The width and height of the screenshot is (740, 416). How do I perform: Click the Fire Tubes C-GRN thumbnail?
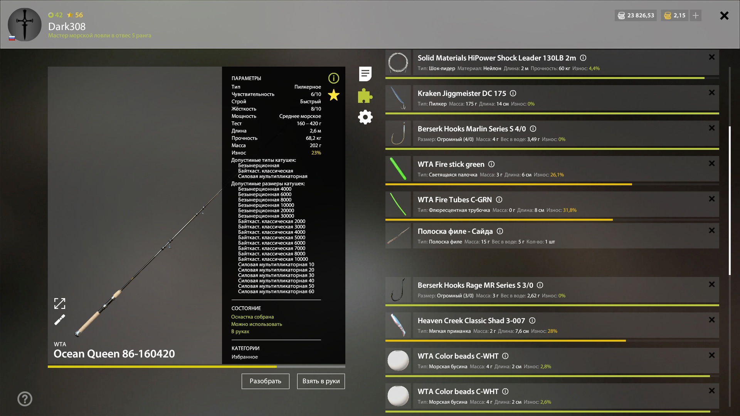pyautogui.click(x=398, y=204)
